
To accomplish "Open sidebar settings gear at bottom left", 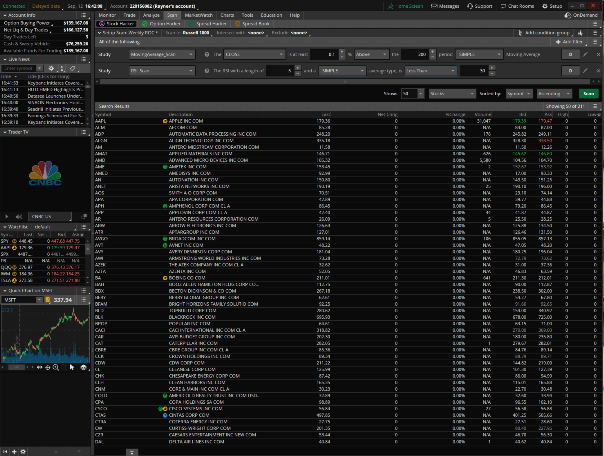I will coord(23,452).
